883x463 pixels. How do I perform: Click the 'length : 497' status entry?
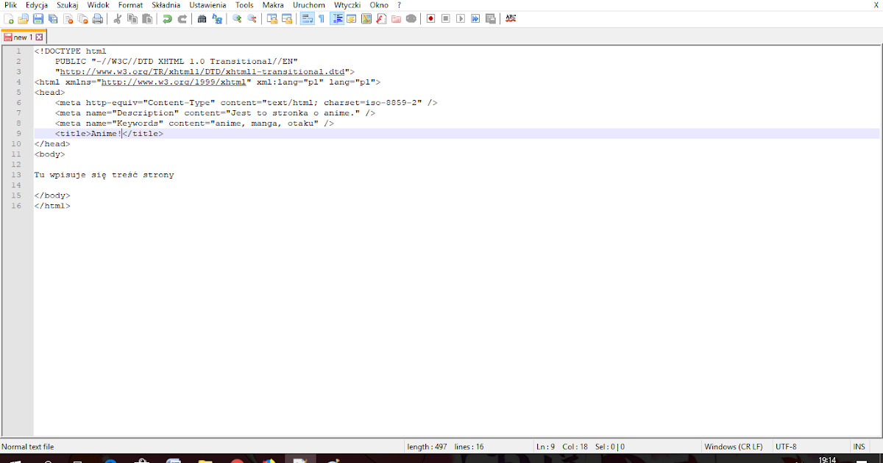tap(428, 447)
